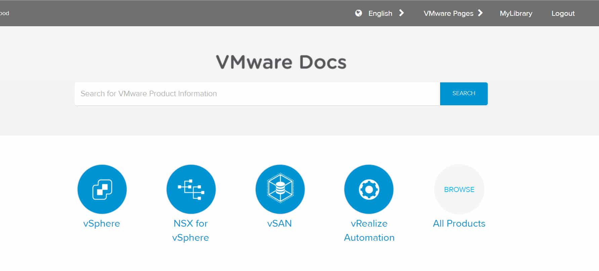Open the vRealize Automation text link
This screenshot has width=599, height=271.
pos(369,230)
